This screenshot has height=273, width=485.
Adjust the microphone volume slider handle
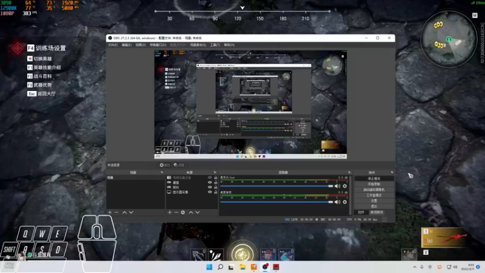coord(330,186)
